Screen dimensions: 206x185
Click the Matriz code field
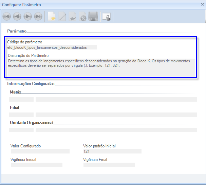pyautogui.click(x=21, y=100)
